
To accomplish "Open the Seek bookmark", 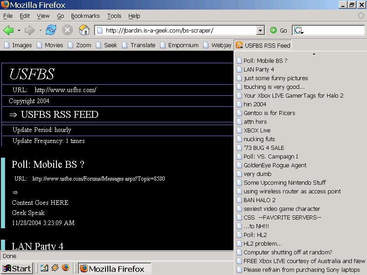I will [x=107, y=45].
